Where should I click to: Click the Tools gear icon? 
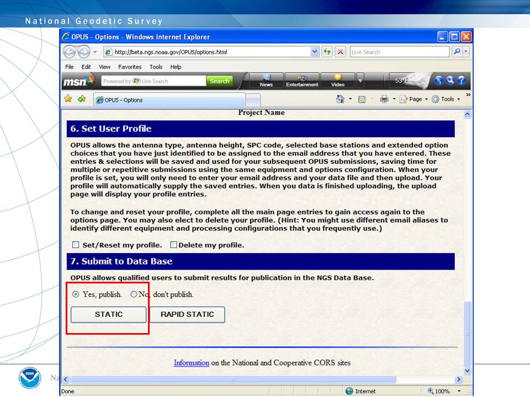coord(436,99)
